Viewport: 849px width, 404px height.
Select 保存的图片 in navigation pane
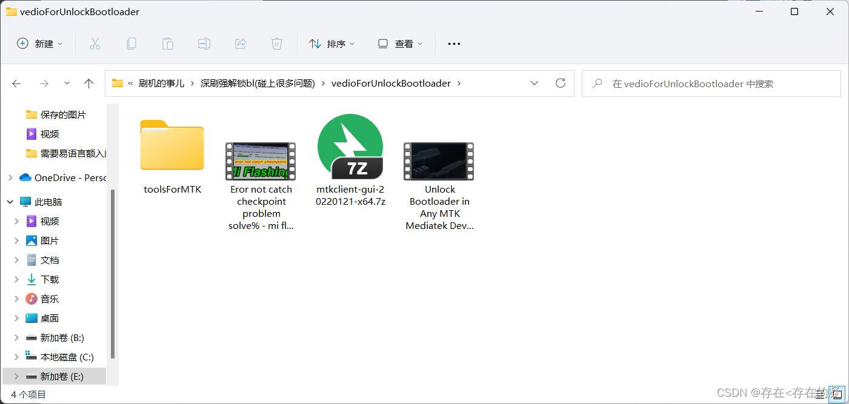[x=55, y=114]
